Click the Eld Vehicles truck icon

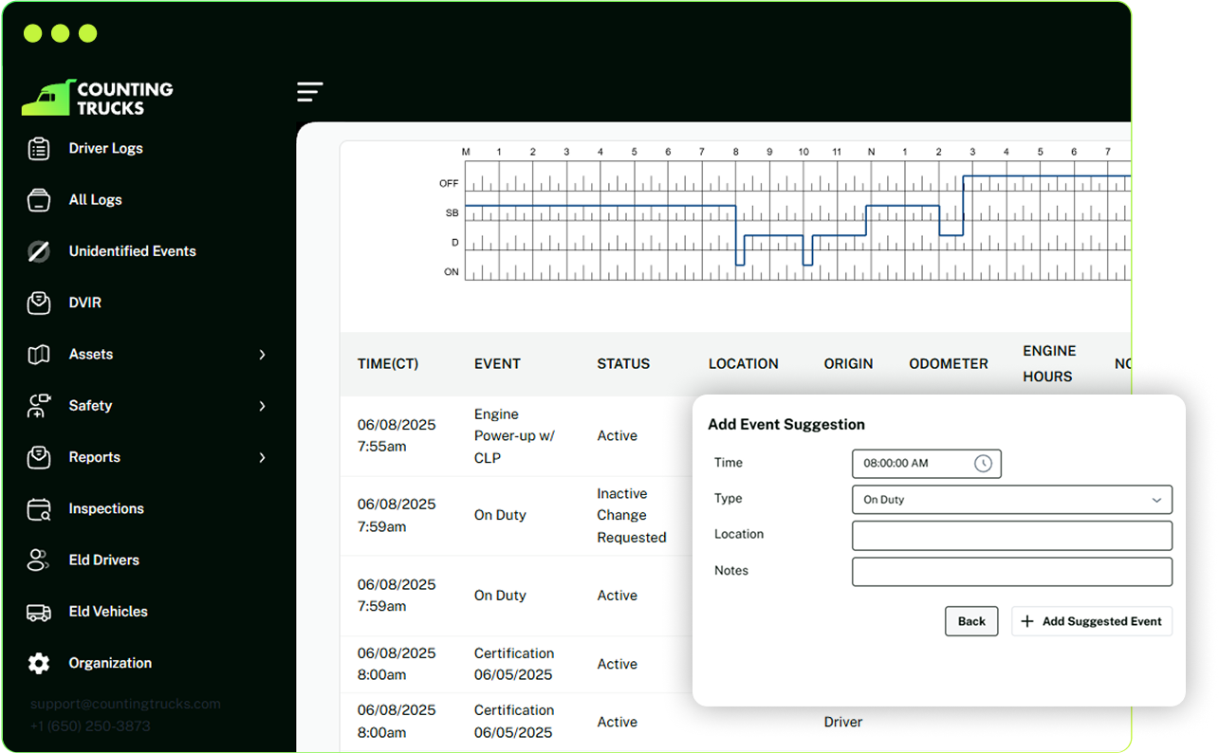[x=39, y=613]
